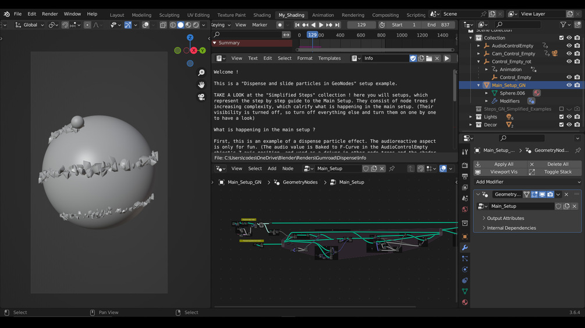Open Object properties tab
This screenshot has height=328, width=585.
[x=465, y=236]
